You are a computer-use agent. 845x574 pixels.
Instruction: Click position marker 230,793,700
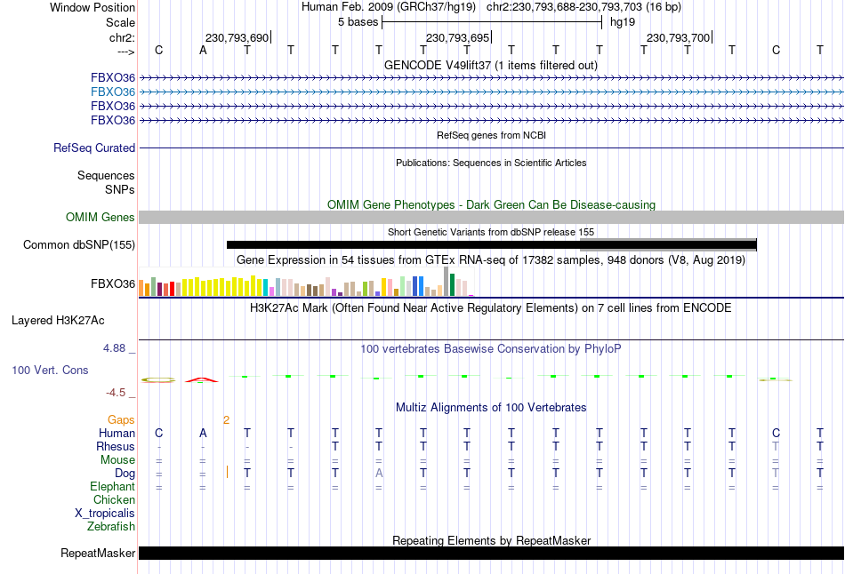click(678, 37)
